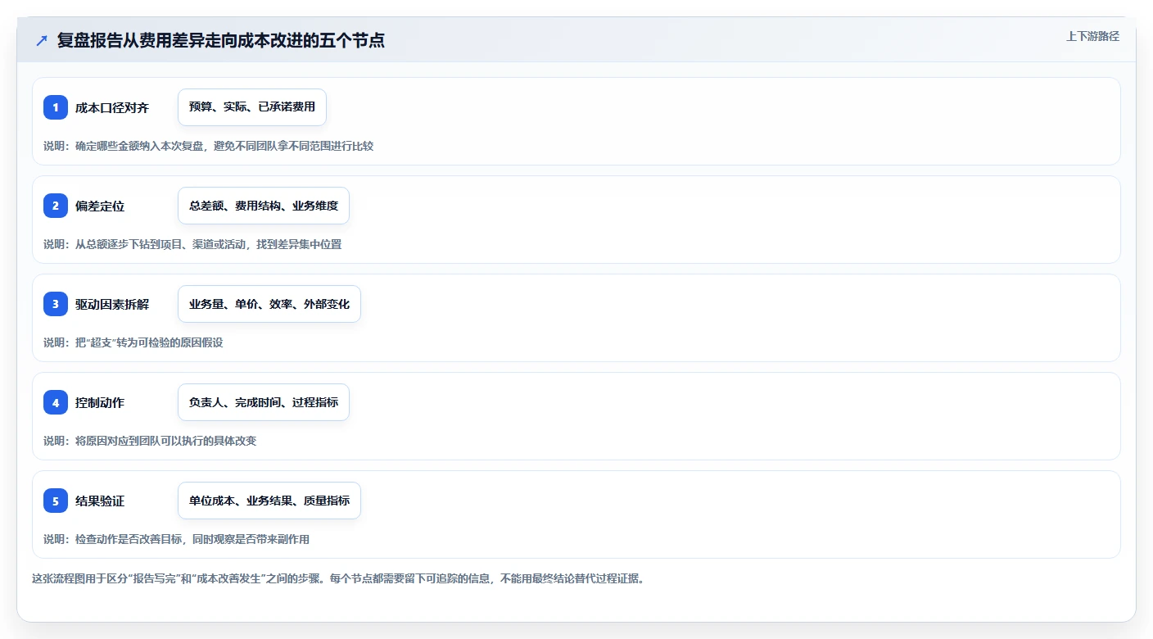Click the arrow icon beside the title

coord(42,40)
